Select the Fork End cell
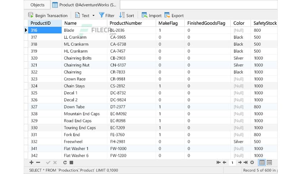The height and width of the screenshot is (174, 301). click(x=85, y=135)
